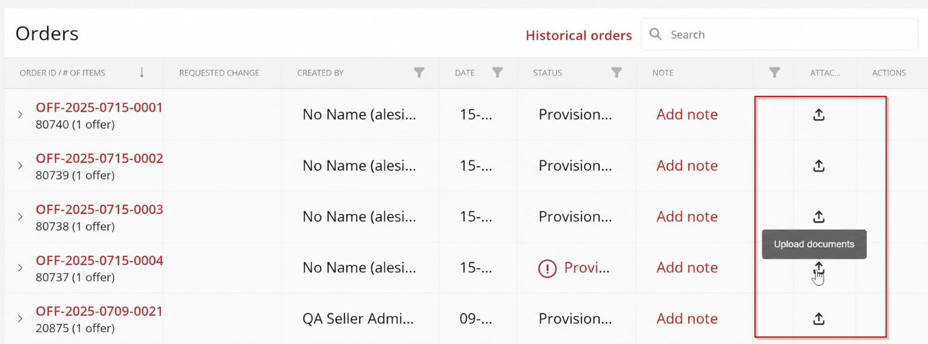Open order link OFF-2025-0715-0002
Screen dimensions: 928x344
[x=99, y=158]
